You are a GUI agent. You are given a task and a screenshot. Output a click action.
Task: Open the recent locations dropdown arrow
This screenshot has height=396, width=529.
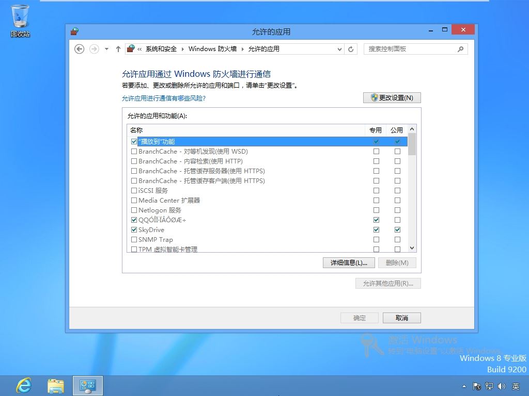pyautogui.click(x=106, y=49)
